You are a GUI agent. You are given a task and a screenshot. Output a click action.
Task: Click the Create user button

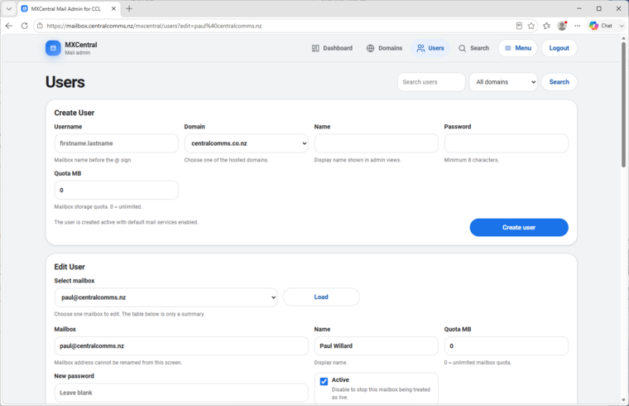click(519, 227)
